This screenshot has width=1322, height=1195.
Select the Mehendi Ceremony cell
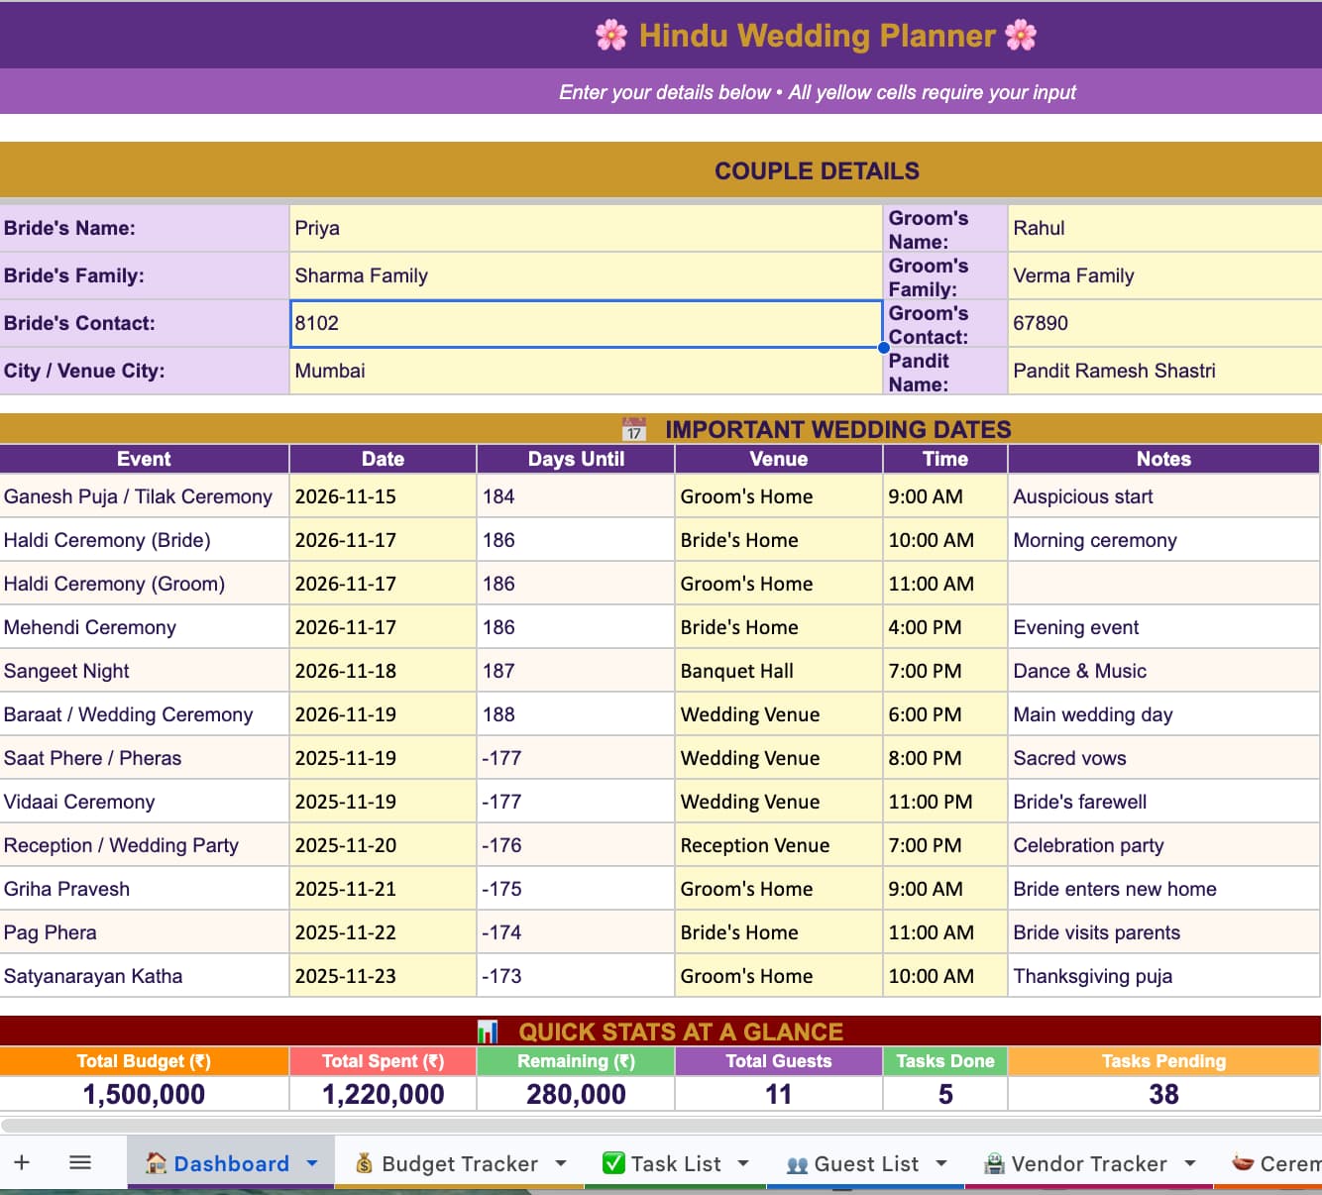(145, 627)
